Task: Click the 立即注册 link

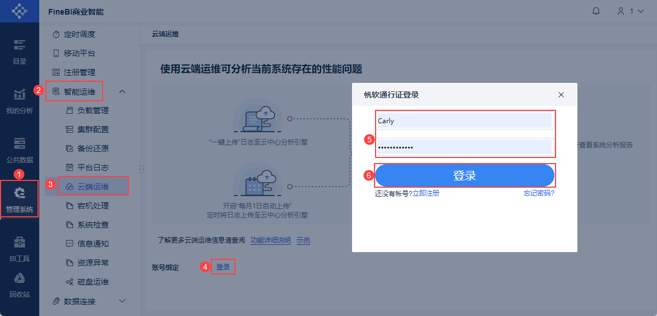Action: [x=426, y=193]
